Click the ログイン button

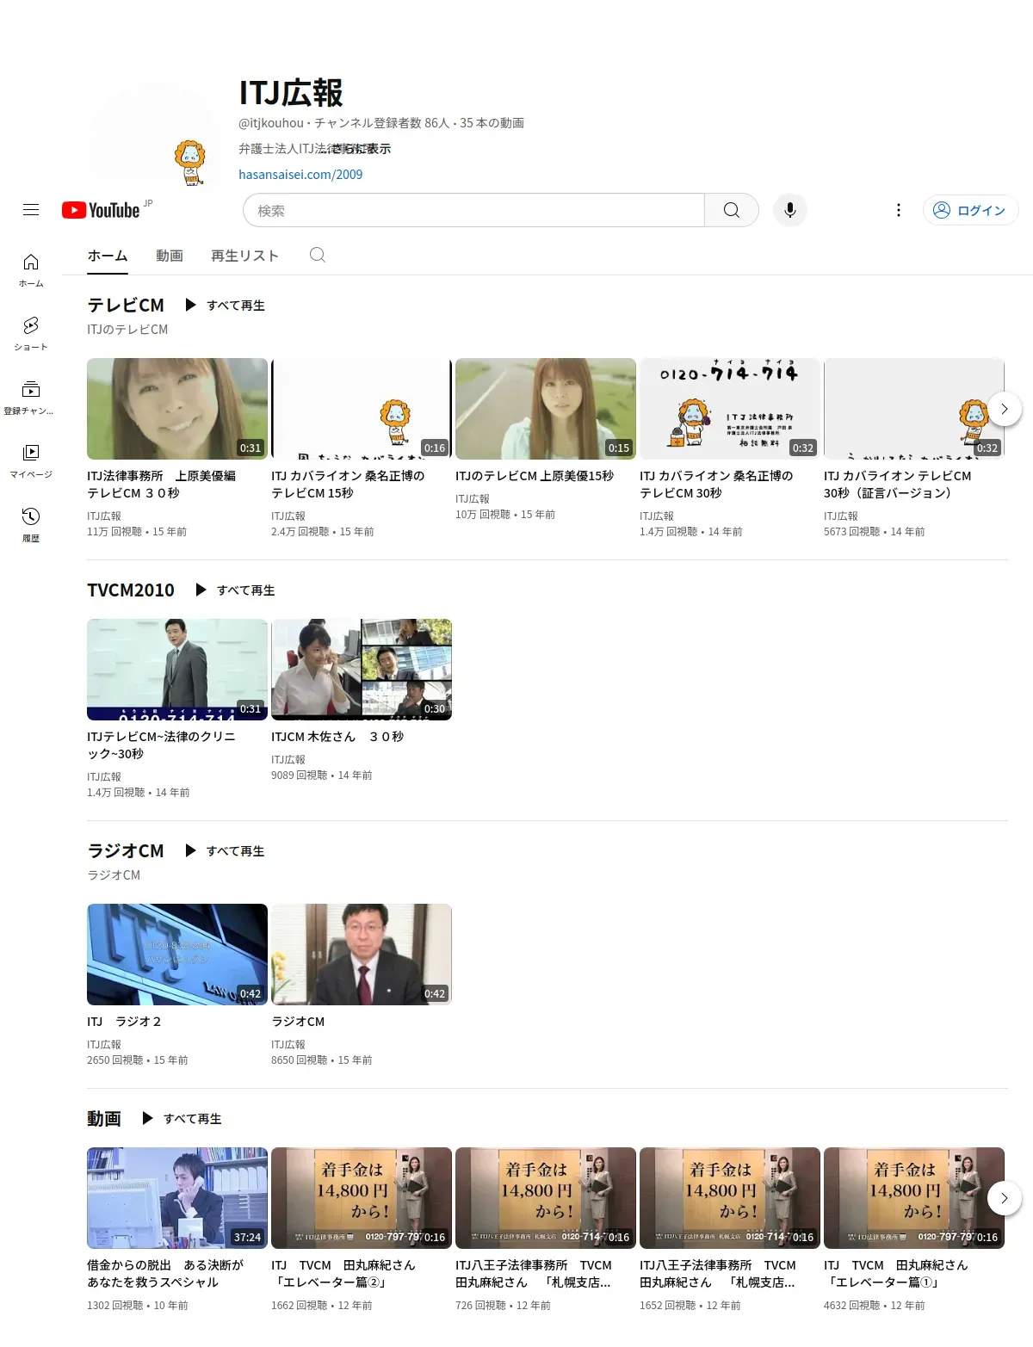[x=970, y=210]
